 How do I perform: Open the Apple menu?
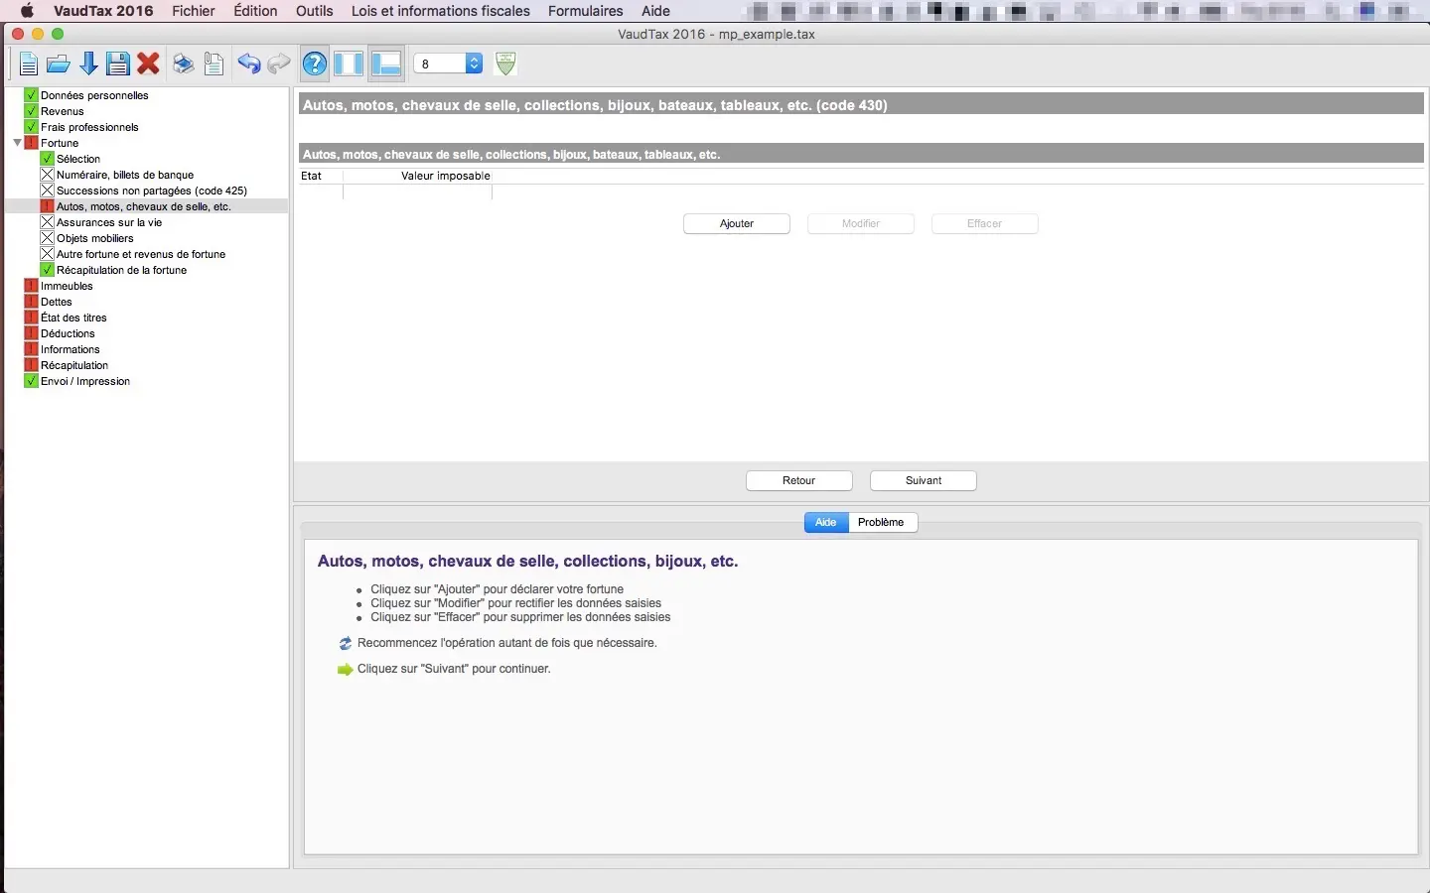(27, 11)
